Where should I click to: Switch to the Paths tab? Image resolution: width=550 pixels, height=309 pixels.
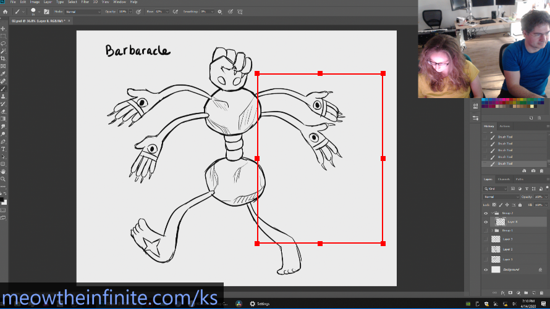pos(520,179)
